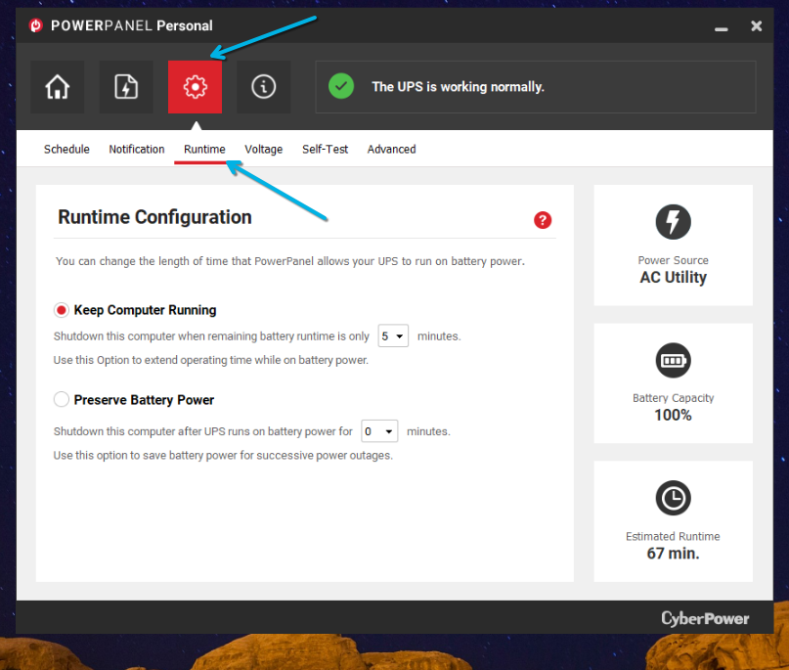The height and width of the screenshot is (670, 789).
Task: Open the information about icon
Action: [264, 87]
